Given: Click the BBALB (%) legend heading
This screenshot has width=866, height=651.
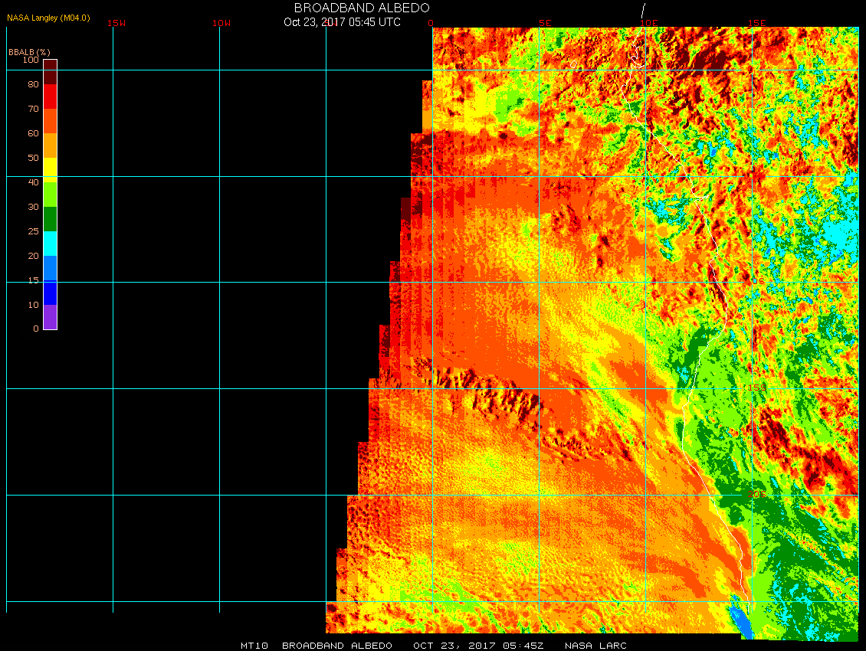Looking at the screenshot, I should (29, 51).
